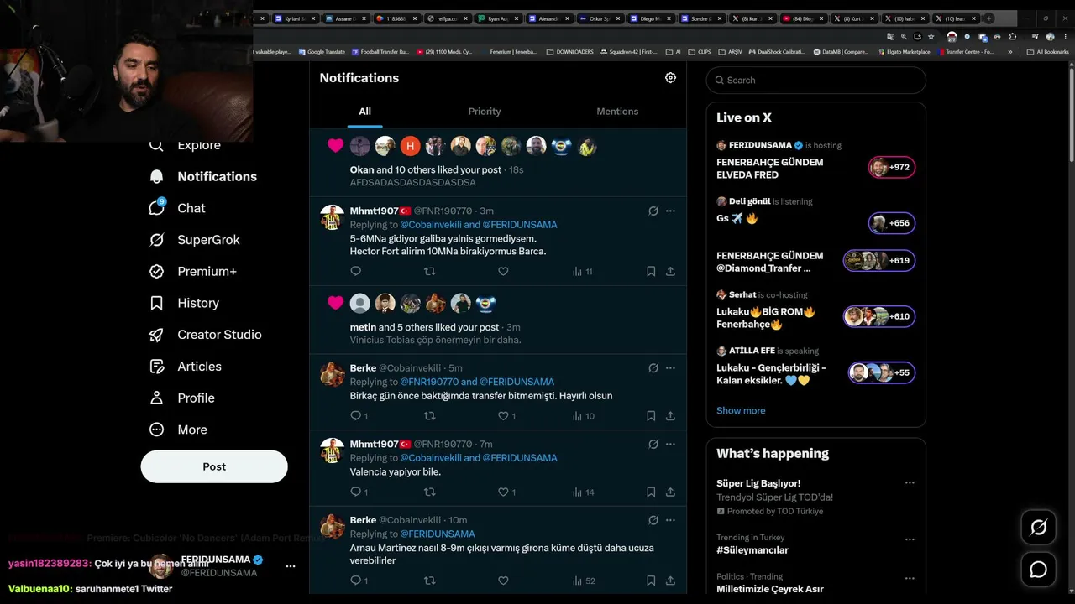Open options for 'Milletimizle Çeyrek Asır' trend
Viewport: 1075px width, 604px height.
[910, 579]
